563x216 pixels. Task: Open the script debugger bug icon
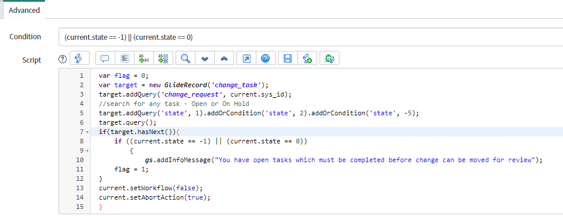[x=329, y=59]
